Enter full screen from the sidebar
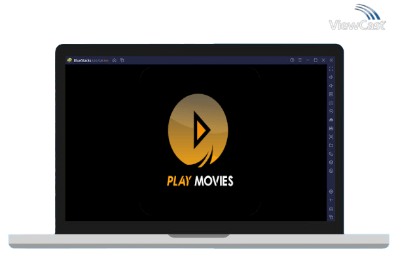Viewport: 394px width, 271px height. (x=331, y=69)
